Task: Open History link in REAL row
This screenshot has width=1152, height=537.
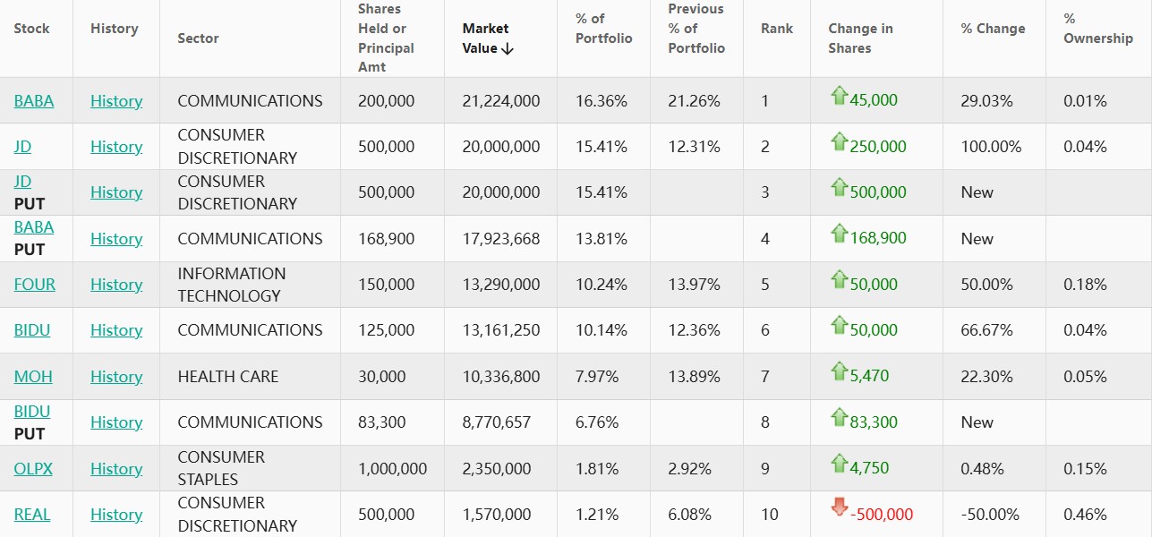Action: point(116,515)
